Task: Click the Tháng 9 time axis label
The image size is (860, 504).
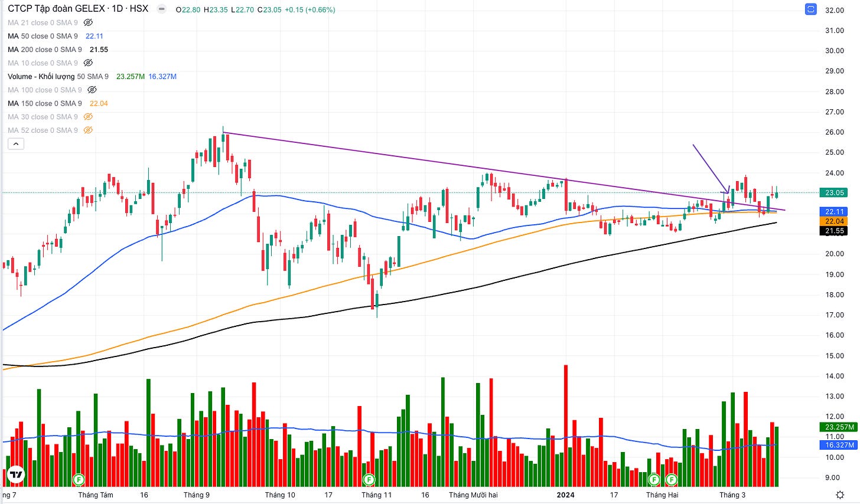Action: coord(196,495)
